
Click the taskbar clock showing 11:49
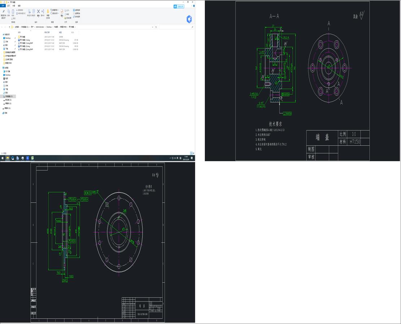[x=186, y=158]
